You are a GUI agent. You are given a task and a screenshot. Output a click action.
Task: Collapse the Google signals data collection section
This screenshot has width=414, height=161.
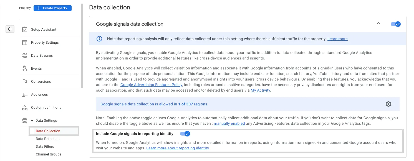[378, 24]
